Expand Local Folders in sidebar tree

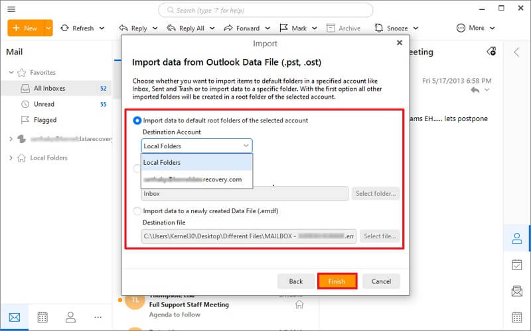(x=11, y=158)
